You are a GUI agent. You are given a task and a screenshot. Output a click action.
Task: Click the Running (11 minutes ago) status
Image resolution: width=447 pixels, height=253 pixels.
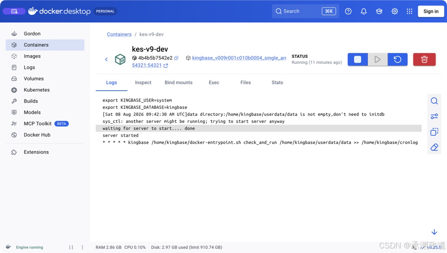pyautogui.click(x=317, y=62)
